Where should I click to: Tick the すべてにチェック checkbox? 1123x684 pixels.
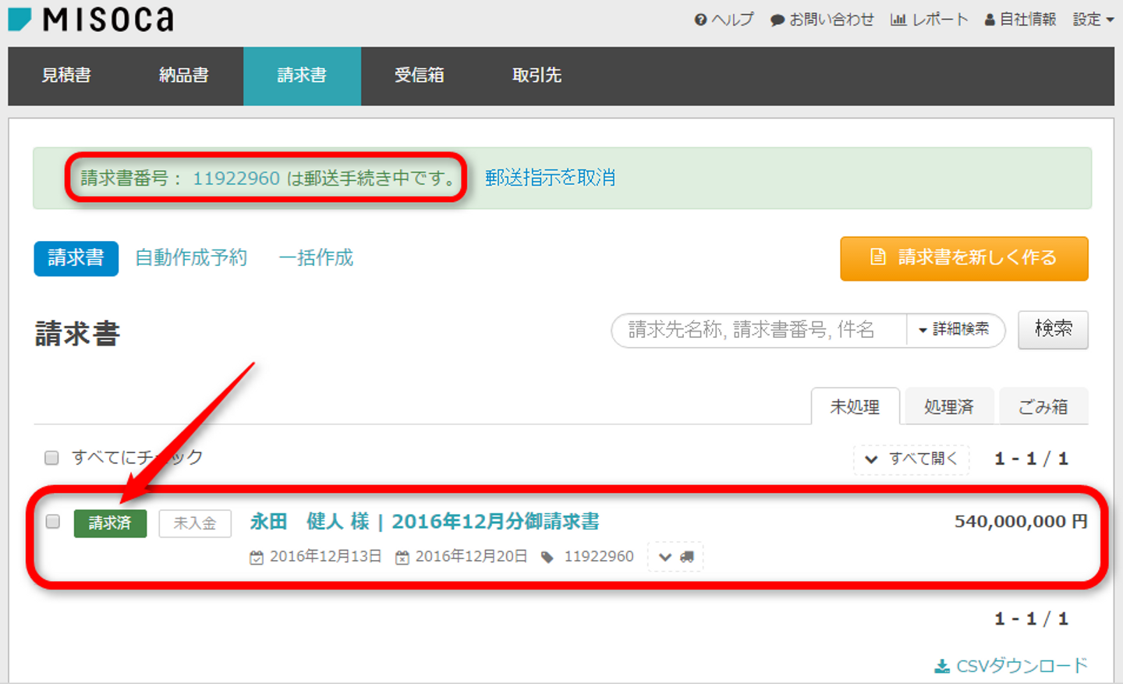click(51, 458)
